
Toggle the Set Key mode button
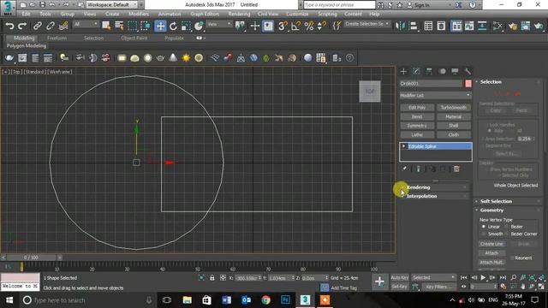[x=400, y=287]
